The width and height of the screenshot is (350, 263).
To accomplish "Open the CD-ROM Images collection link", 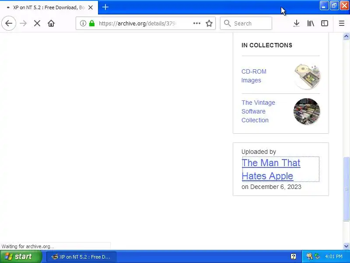I will [x=254, y=76].
